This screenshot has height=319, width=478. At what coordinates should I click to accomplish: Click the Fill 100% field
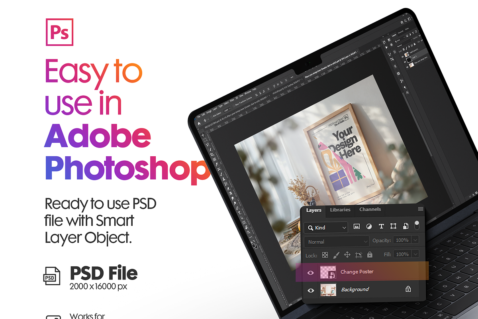tap(402, 254)
